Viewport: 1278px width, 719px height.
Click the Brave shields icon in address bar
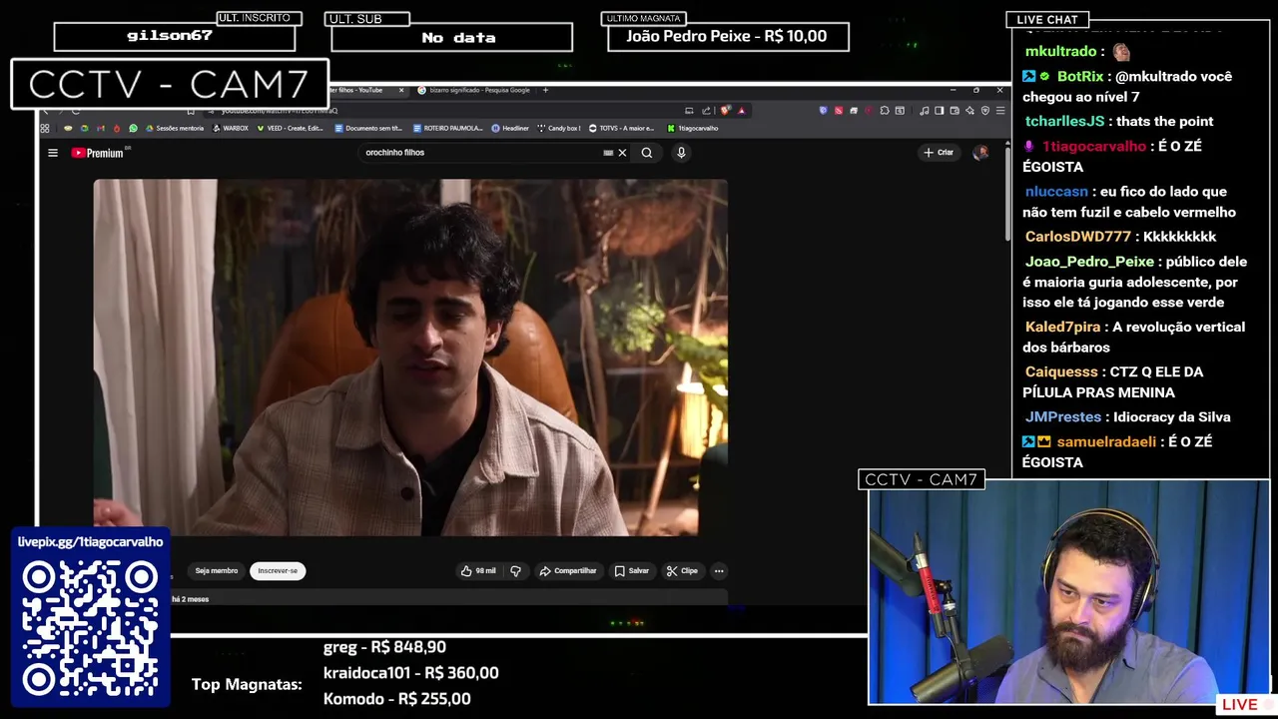pos(725,110)
